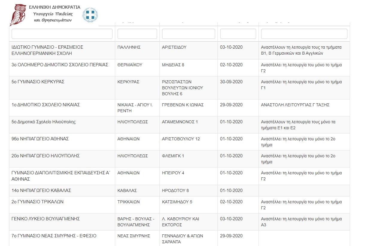Select the 5ο ΓΥΜΝΑΣΙΟ ΚΕΡΚΥΡΑΣ row name

(x=38, y=82)
